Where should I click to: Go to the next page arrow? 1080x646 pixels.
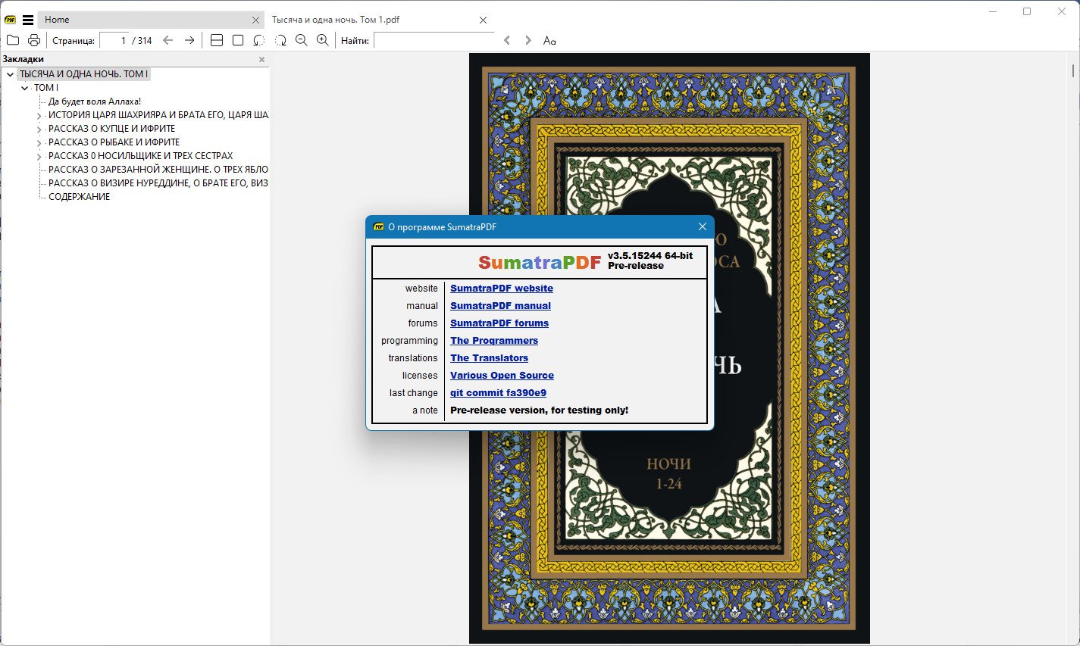(x=189, y=40)
